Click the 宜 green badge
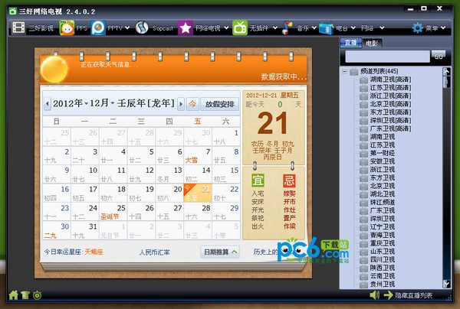Image resolution: width=460 pixels, height=309 pixels. (258, 181)
